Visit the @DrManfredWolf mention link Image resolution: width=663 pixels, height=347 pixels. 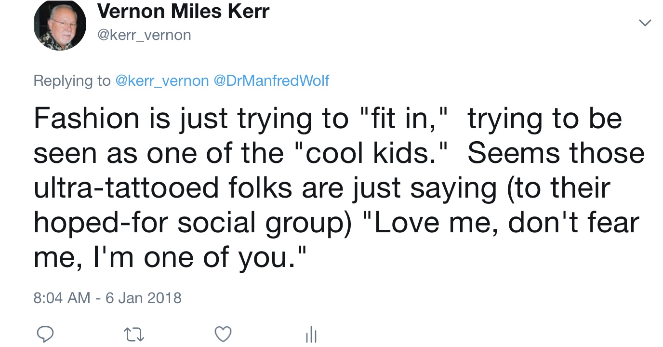pos(271,80)
